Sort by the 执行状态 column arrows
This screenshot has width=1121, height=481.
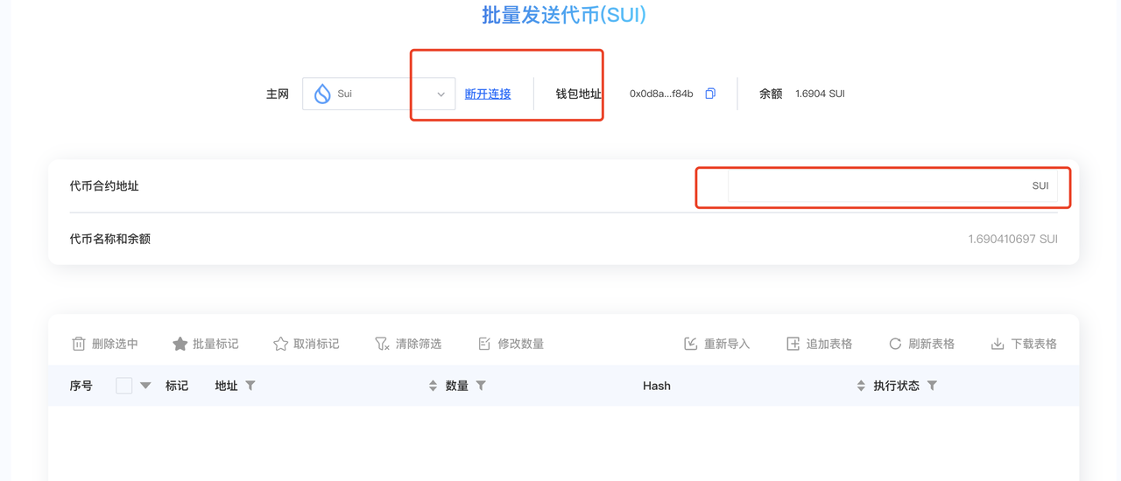point(861,386)
